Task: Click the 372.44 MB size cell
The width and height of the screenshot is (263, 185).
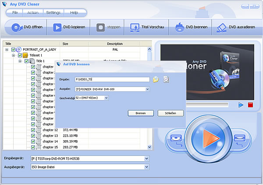Action: pyautogui.click(x=70, y=130)
